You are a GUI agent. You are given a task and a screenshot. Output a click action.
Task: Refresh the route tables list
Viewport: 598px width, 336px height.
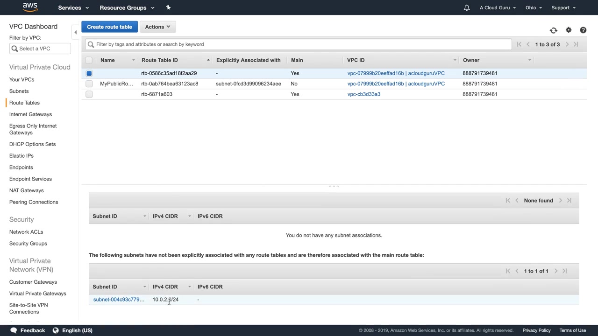point(554,30)
